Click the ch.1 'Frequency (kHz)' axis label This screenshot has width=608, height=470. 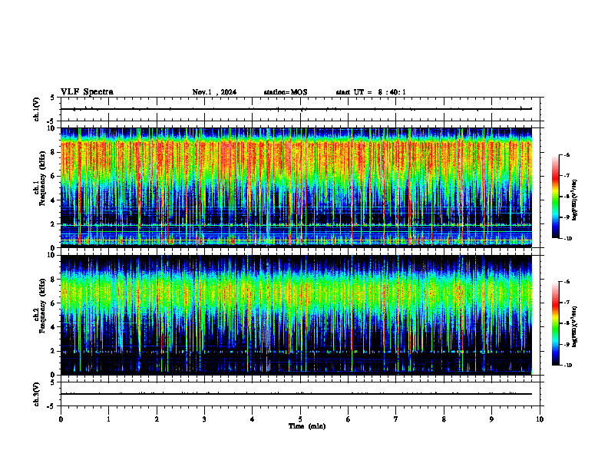click(x=42, y=178)
